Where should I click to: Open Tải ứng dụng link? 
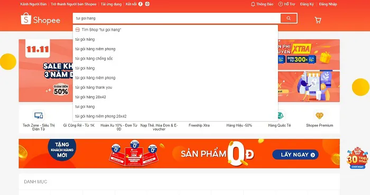coord(111,4)
